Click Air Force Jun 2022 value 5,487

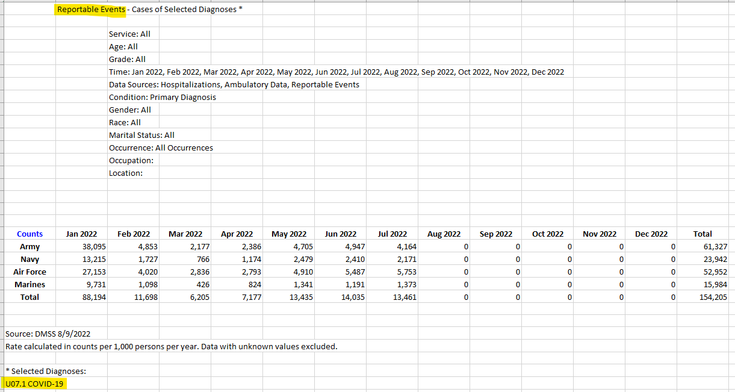[x=355, y=272]
